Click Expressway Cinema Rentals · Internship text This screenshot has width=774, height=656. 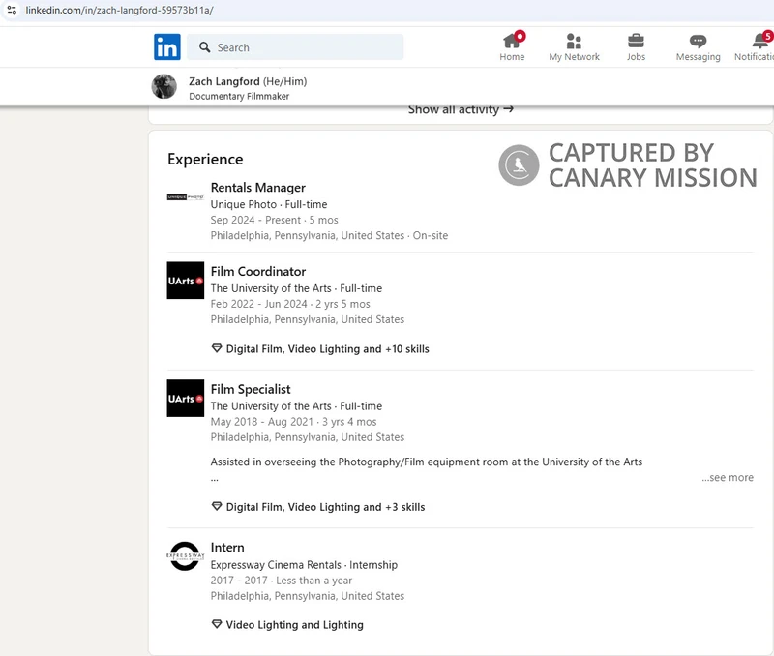(304, 565)
